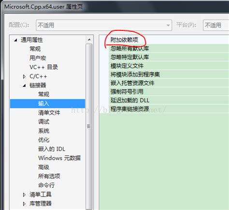Screen dimensions: 229x210
Task: Expand the C/C++ tree node
Action: pos(24,76)
